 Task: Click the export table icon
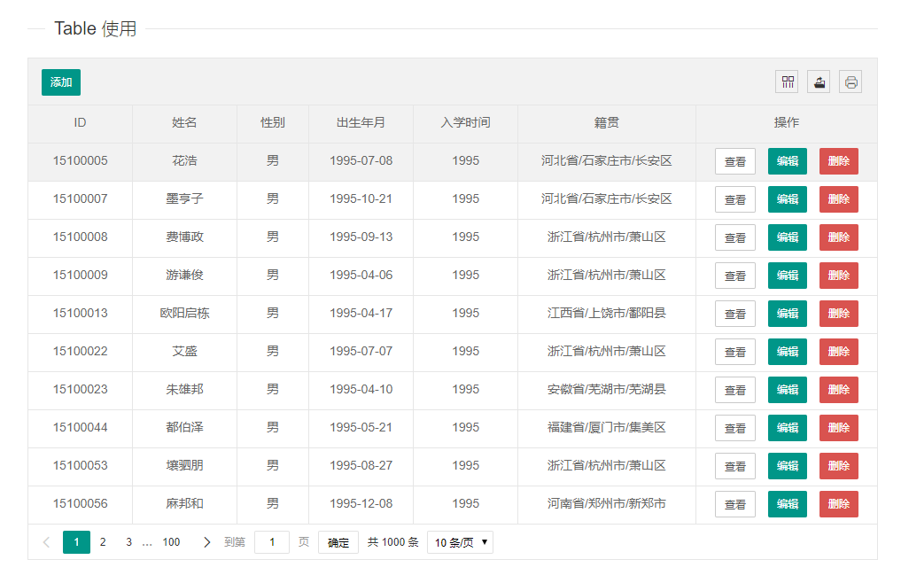point(819,82)
